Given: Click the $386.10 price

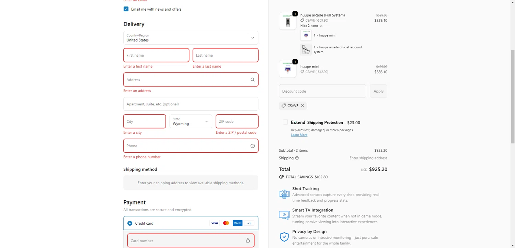Looking at the screenshot, I should 381,72.
